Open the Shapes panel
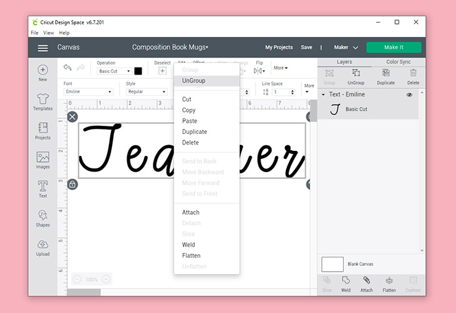This screenshot has height=313, width=456. (x=43, y=215)
